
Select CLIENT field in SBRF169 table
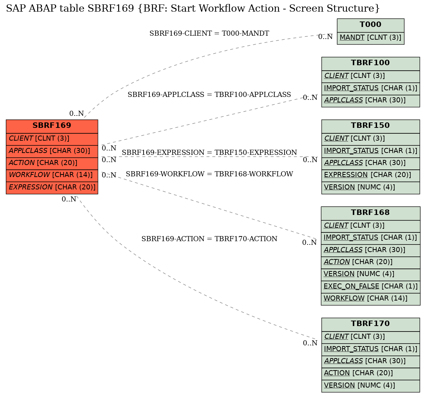coord(52,139)
